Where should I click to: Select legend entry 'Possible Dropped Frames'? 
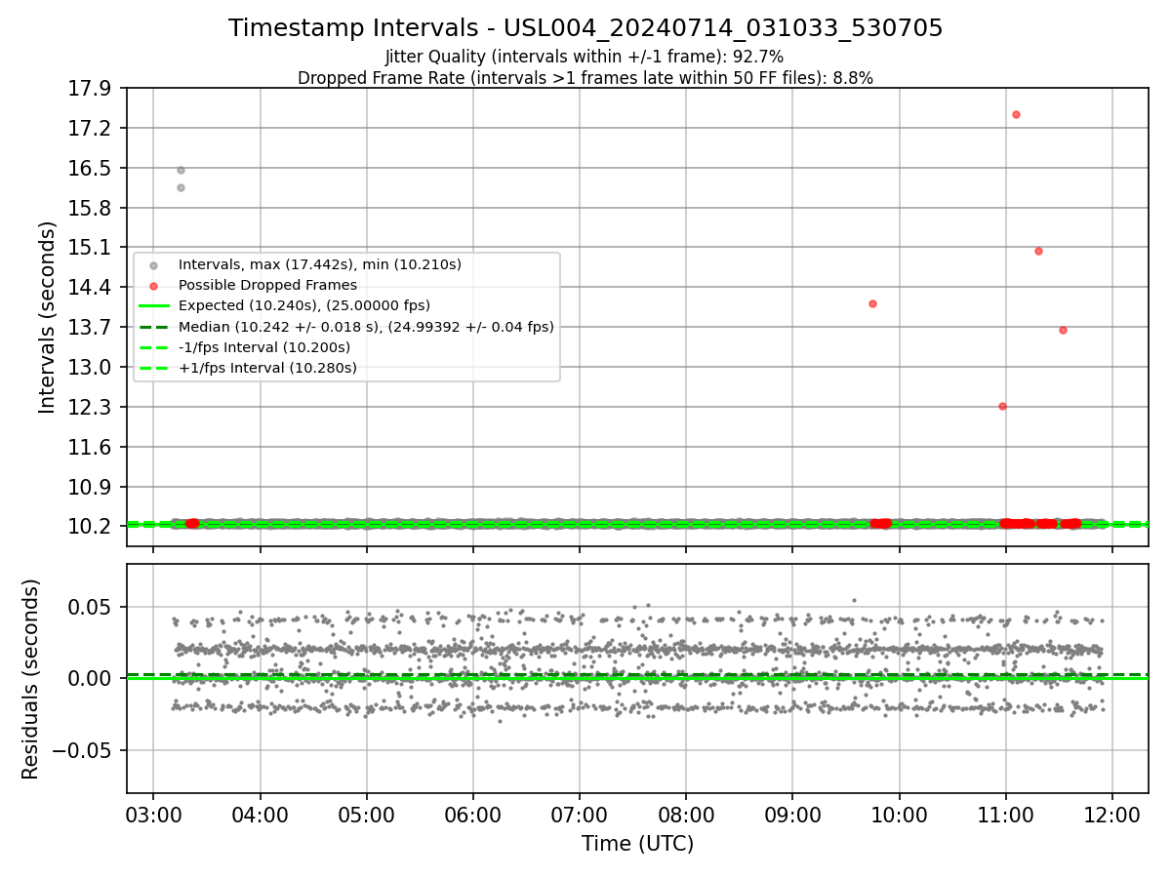(x=267, y=285)
